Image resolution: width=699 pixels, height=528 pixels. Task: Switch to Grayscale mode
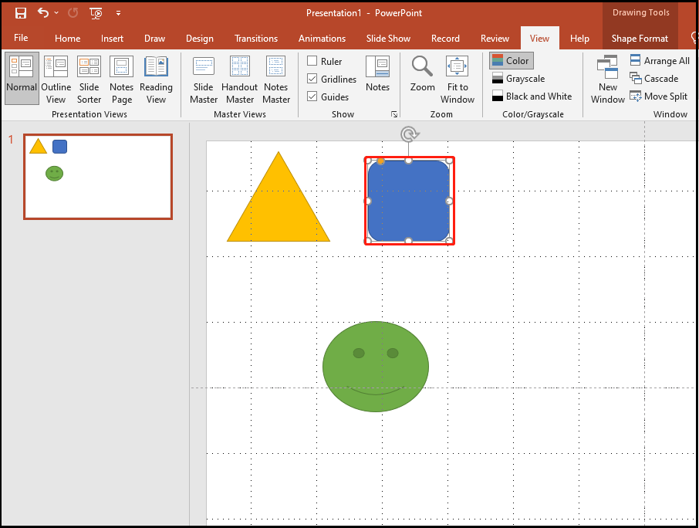pos(518,79)
